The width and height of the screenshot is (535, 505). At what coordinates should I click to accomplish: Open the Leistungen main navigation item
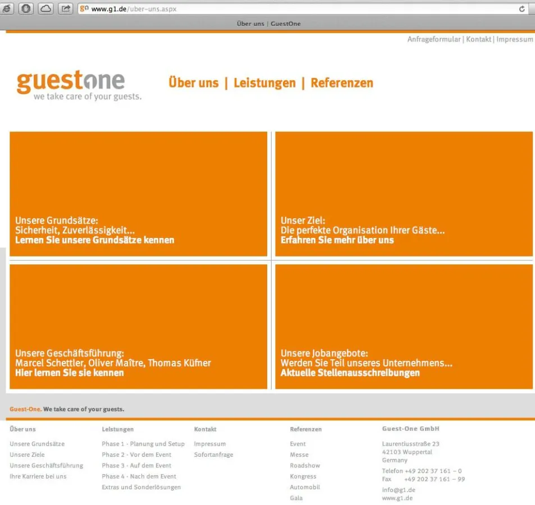(x=264, y=83)
